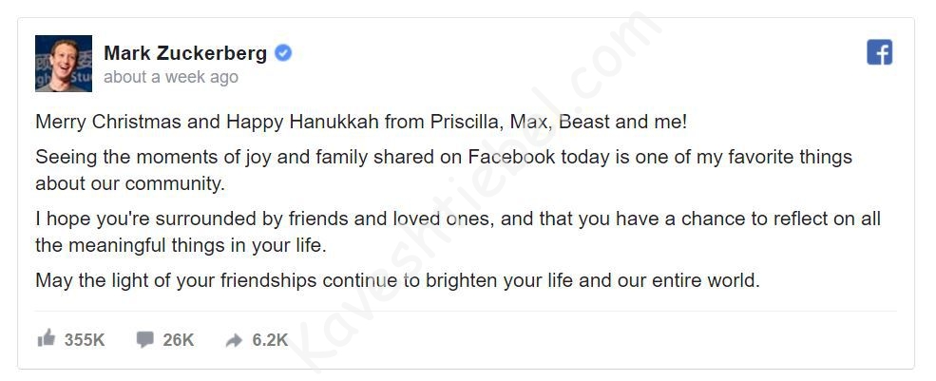Screen dimensions: 936x381
Task: Open the Mark Zuckerberg profile name link
Action: pyautogui.click(x=185, y=53)
